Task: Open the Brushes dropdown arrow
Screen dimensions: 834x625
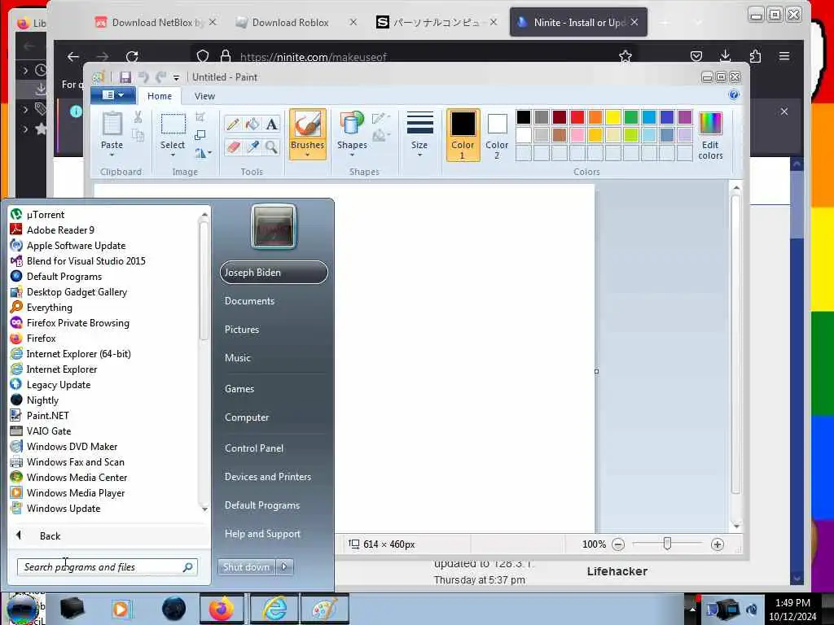Action: pos(307,155)
